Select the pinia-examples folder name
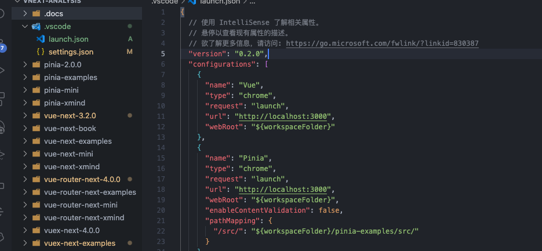Image resolution: width=542 pixels, height=251 pixels. (x=71, y=78)
